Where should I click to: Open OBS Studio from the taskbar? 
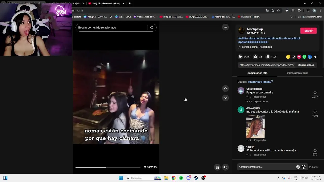[x=203, y=178]
